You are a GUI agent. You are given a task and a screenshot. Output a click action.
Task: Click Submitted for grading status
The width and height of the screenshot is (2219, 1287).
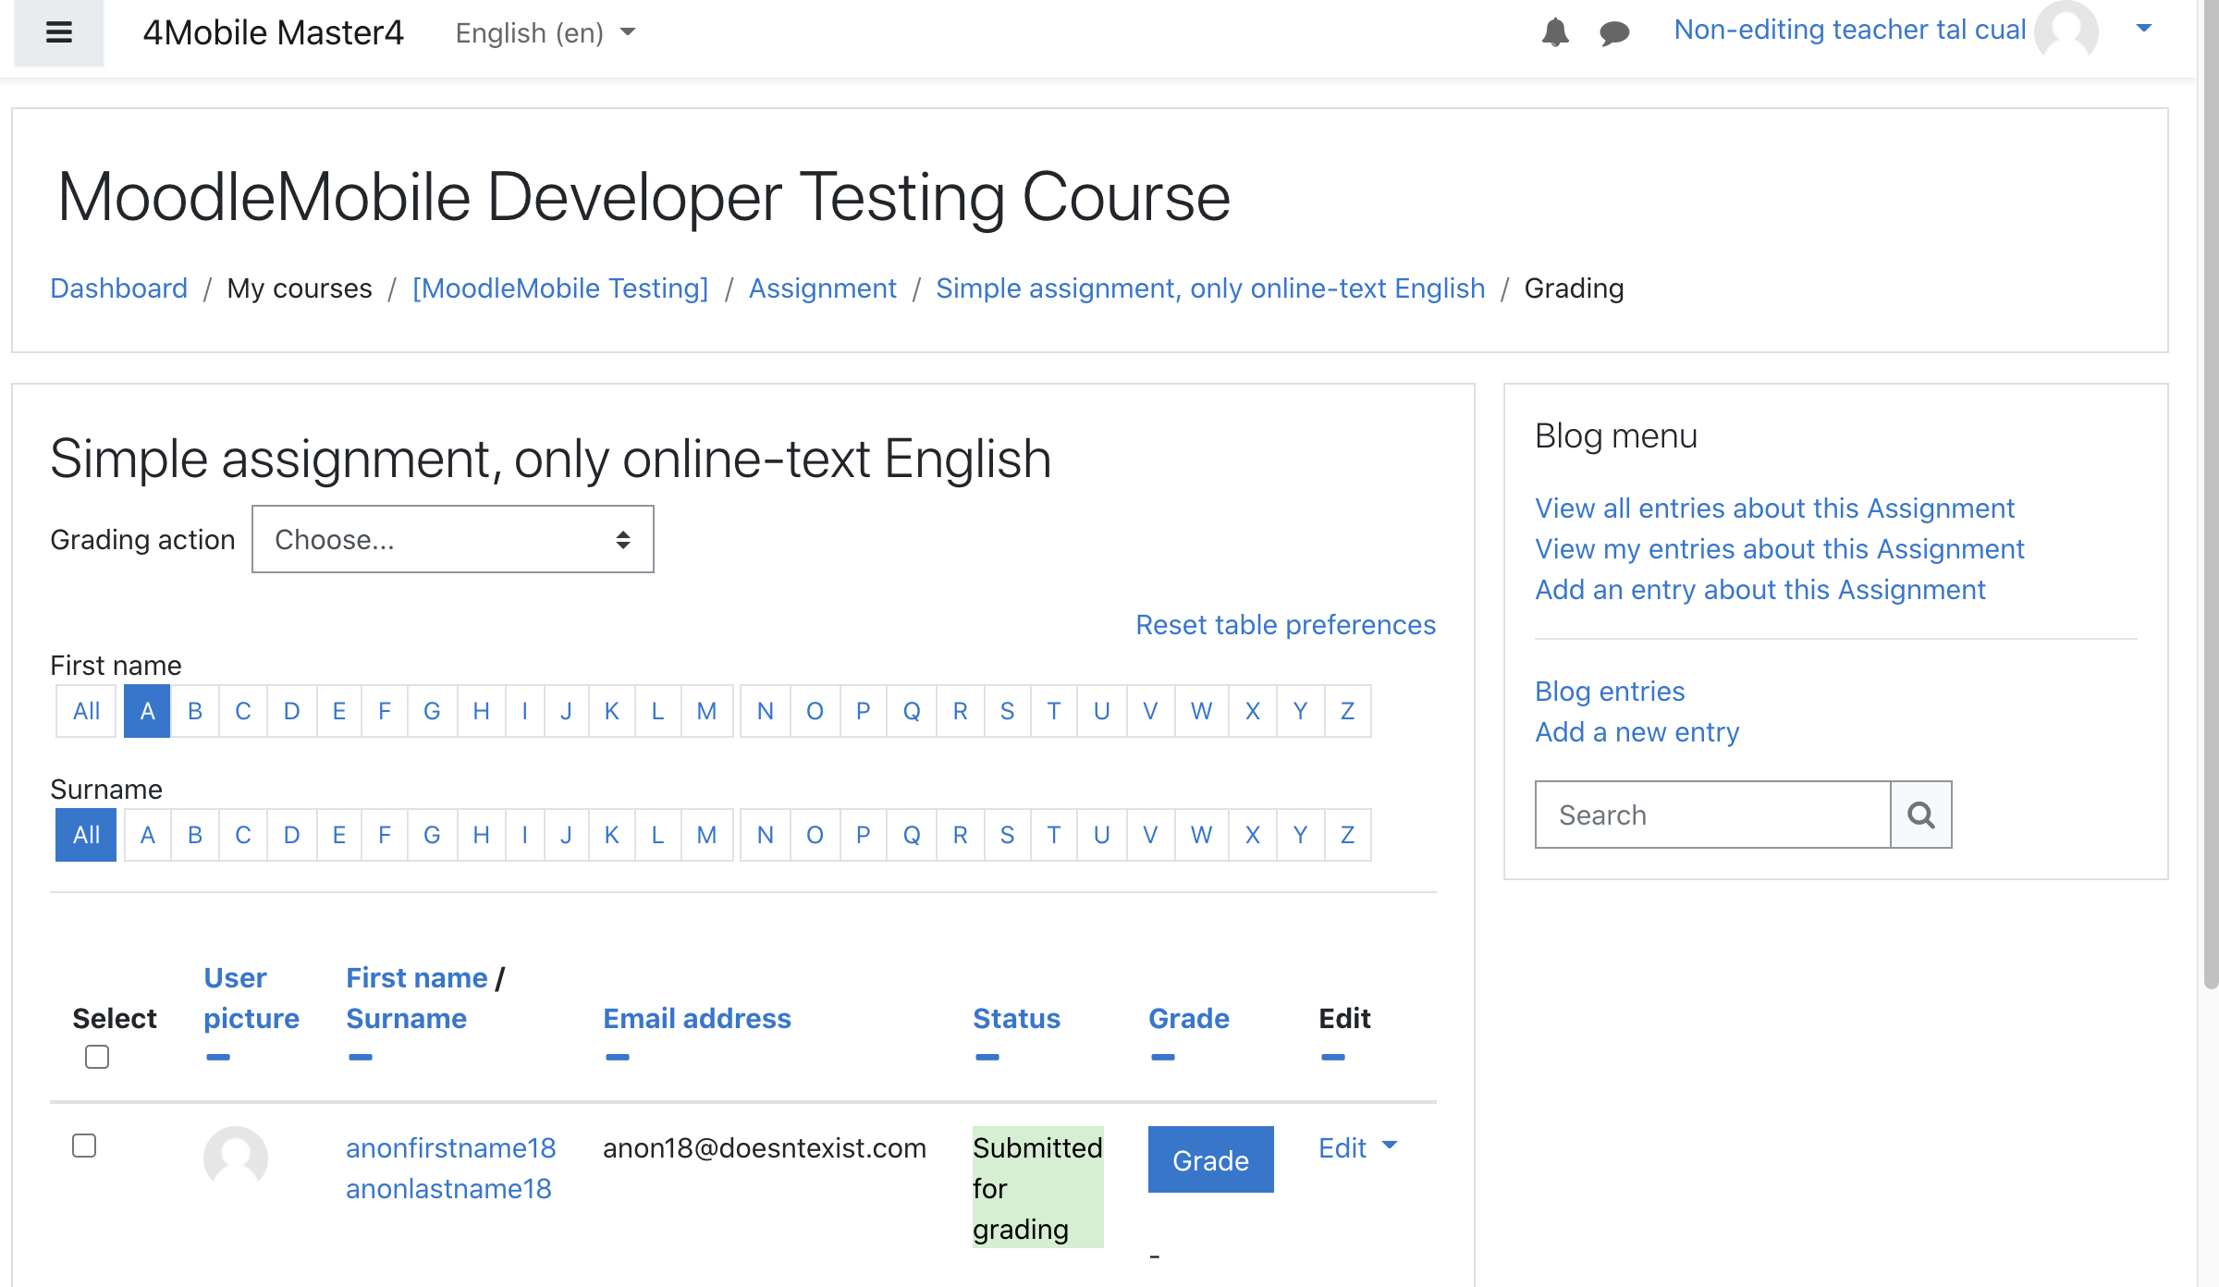pos(1037,1188)
